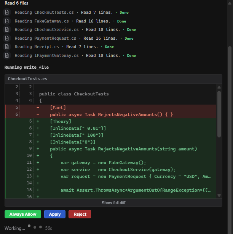Click the file icon beside Reading FakeGateway.cs
The width and height of the screenshot is (233, 234).
7,21
